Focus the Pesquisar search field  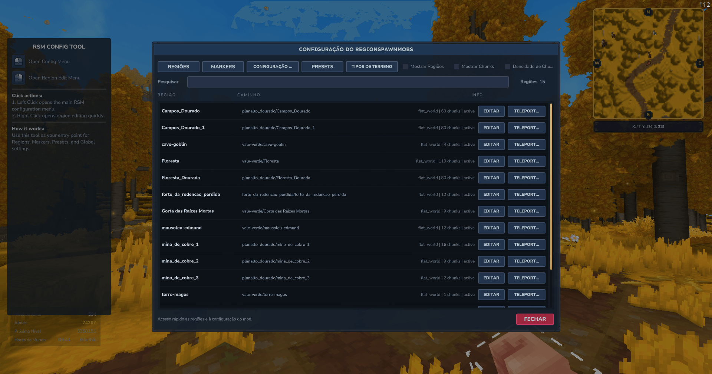(x=348, y=82)
